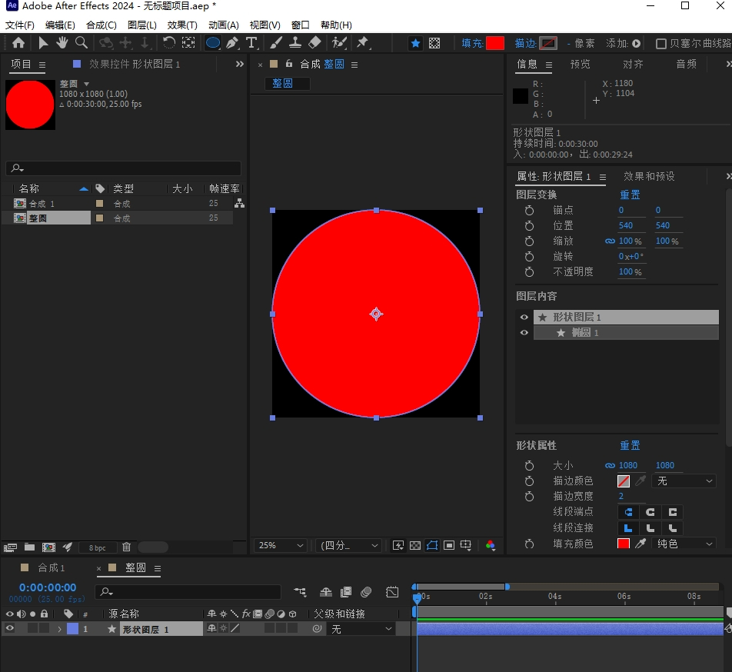Toggle shy layers switch in timeline

click(326, 592)
